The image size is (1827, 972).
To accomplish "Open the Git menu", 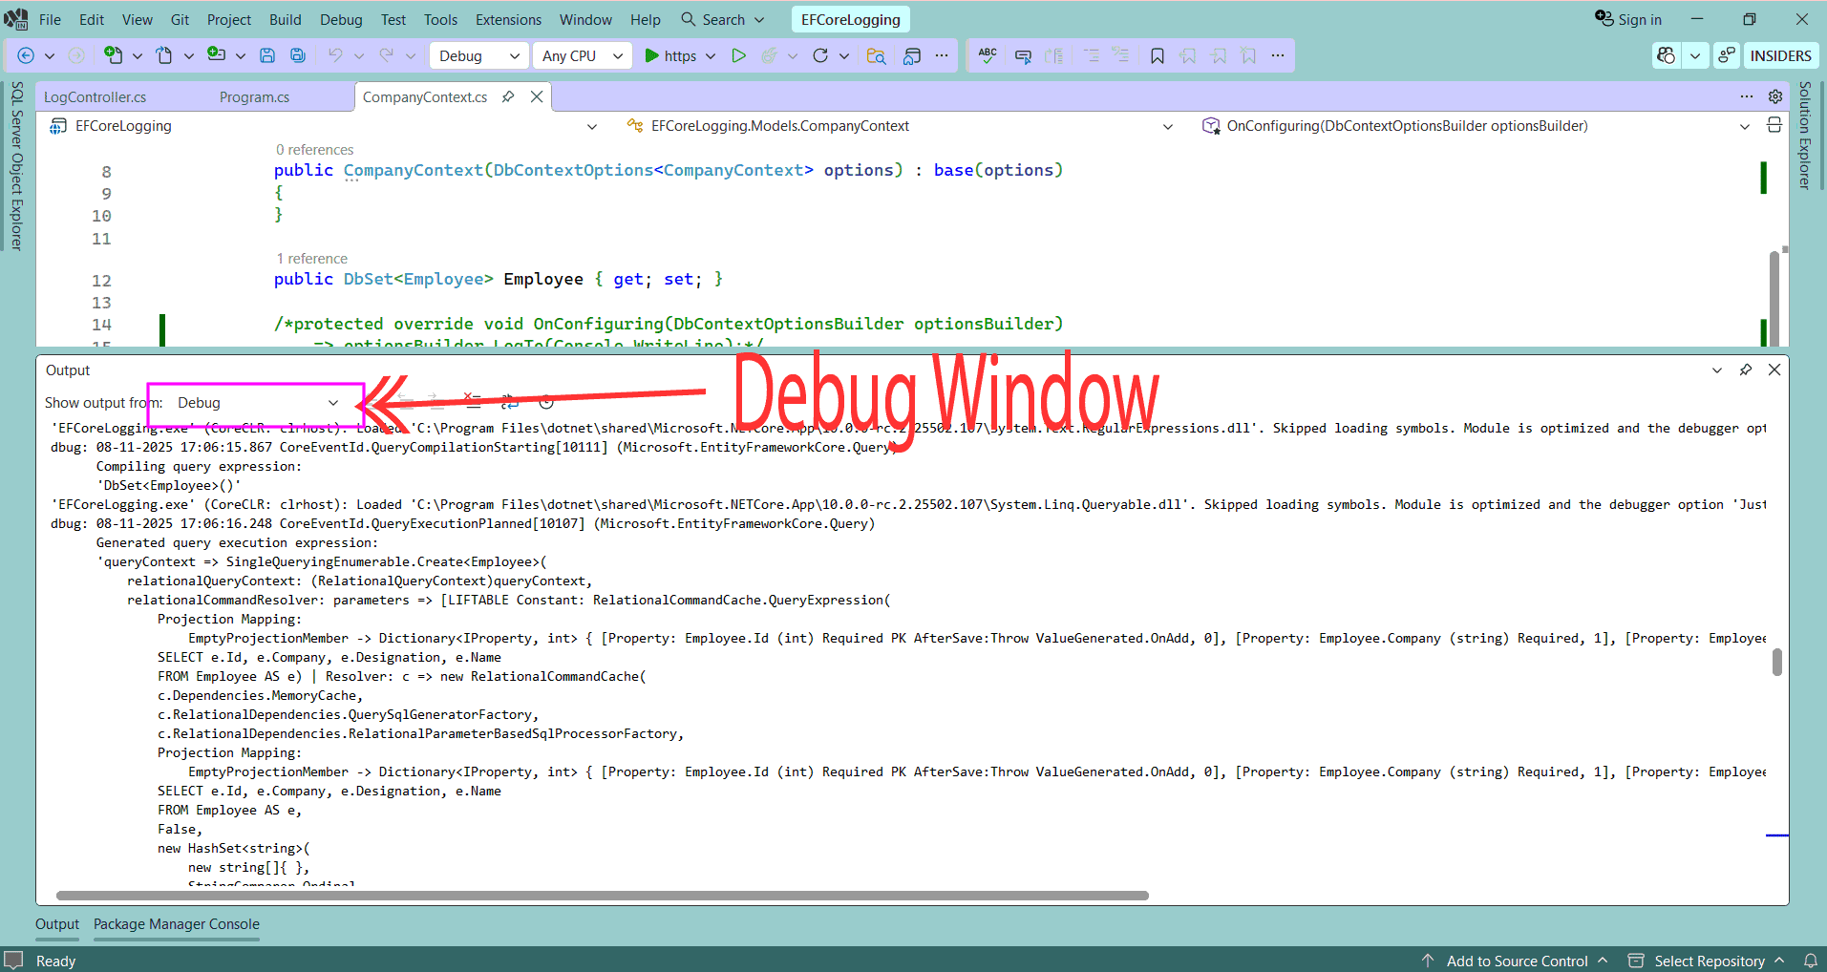I will [180, 19].
